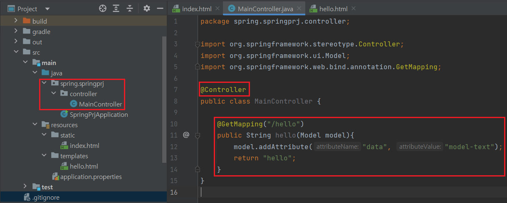
Task: Select the src folder icon
Action: point(27,52)
